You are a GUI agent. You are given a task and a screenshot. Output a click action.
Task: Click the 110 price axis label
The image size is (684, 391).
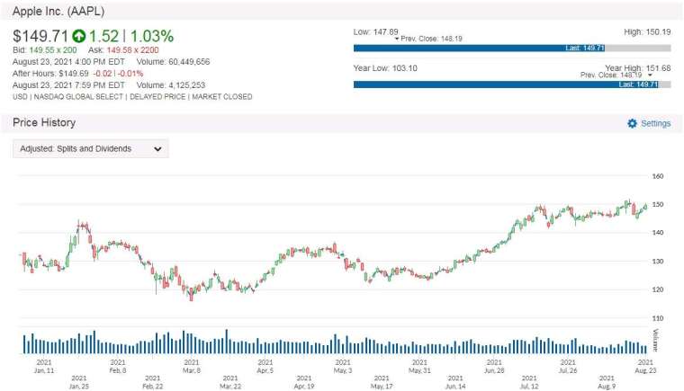(657, 318)
